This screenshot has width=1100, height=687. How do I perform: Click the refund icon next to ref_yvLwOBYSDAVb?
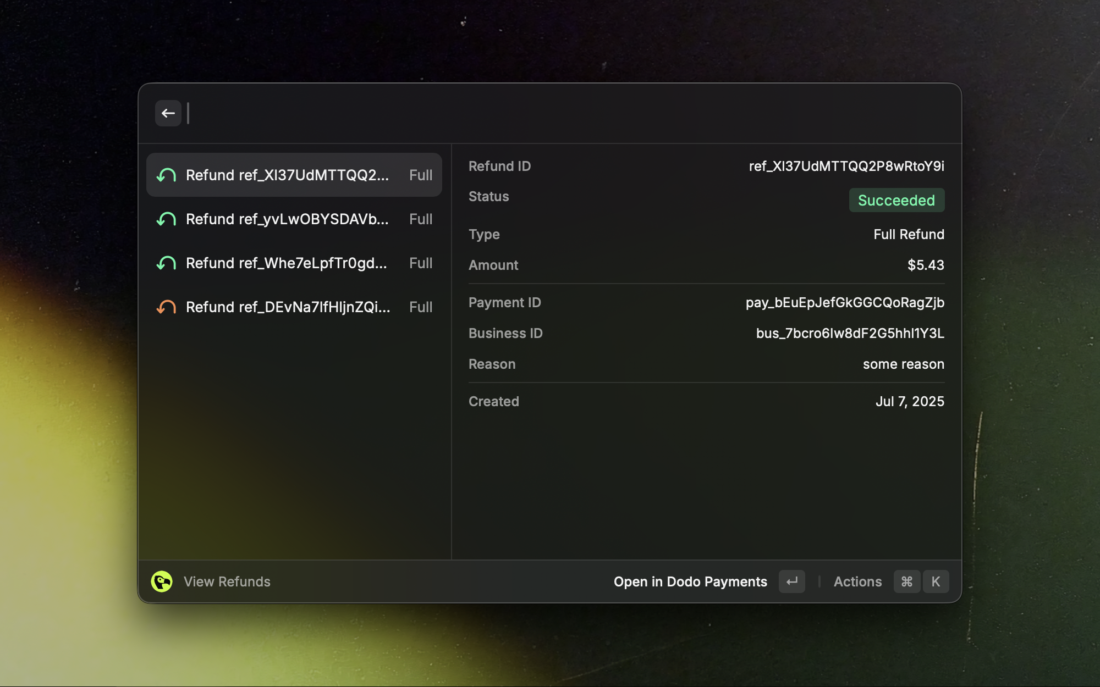pos(166,219)
